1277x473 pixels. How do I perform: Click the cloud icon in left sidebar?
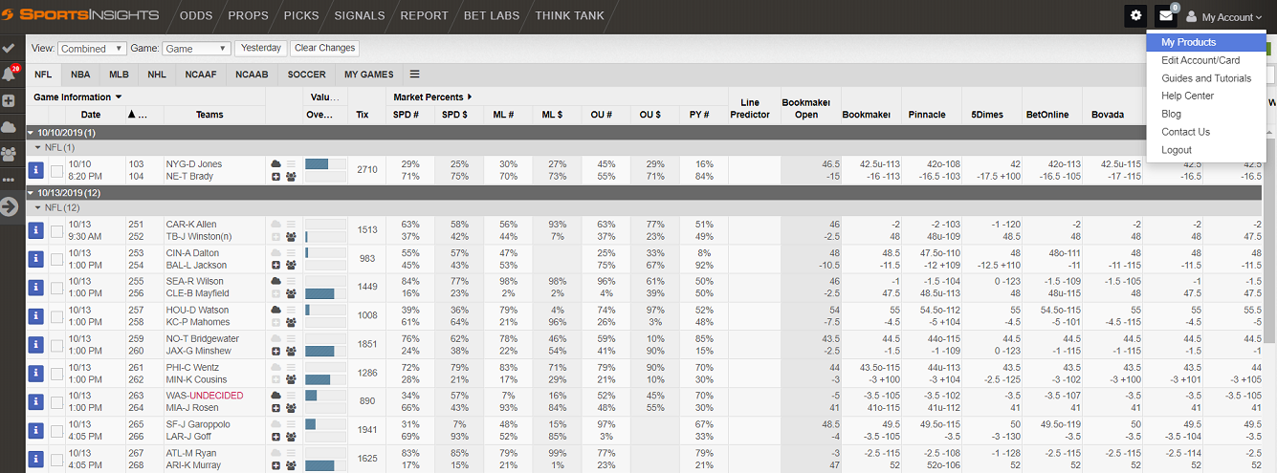(11, 127)
